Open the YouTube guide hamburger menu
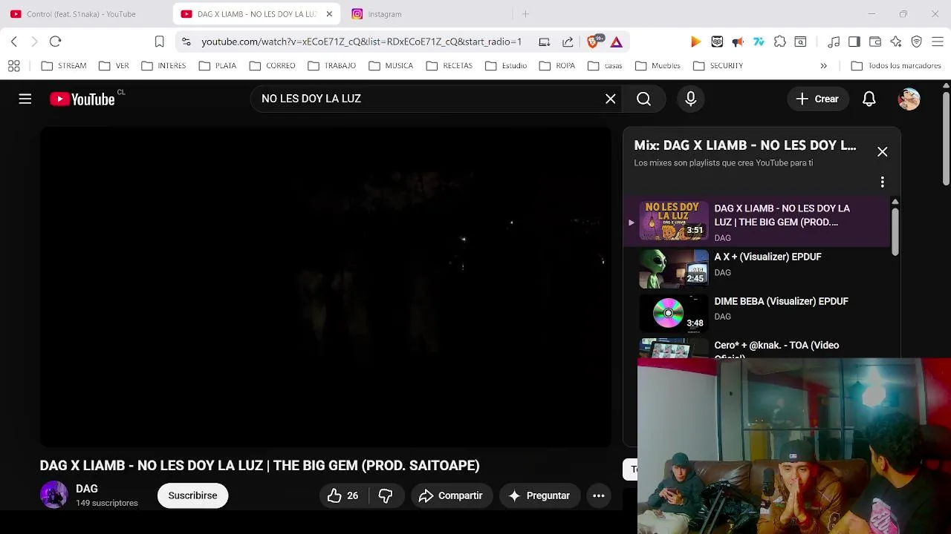 tap(25, 99)
